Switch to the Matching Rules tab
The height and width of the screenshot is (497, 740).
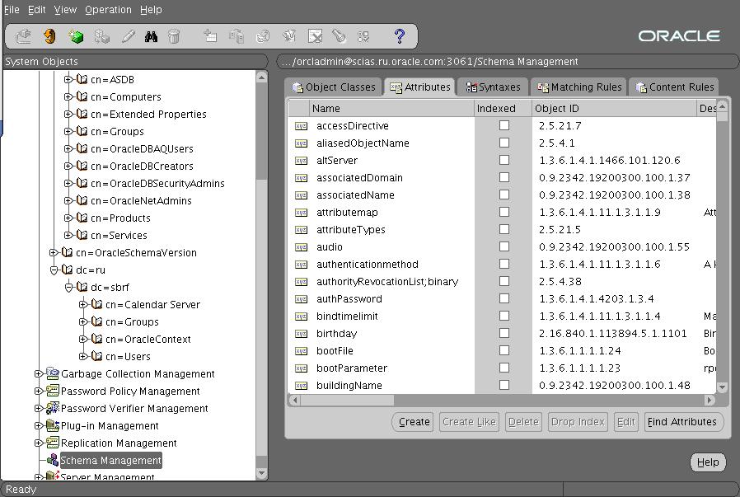pos(579,87)
